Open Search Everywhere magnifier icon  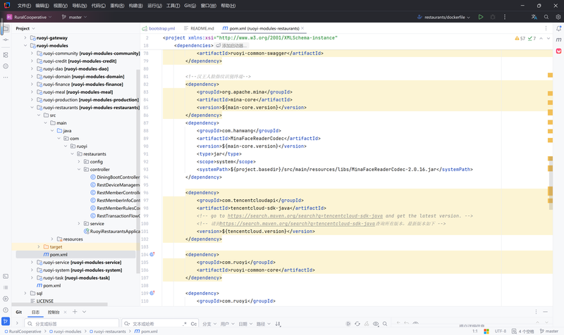click(x=546, y=17)
